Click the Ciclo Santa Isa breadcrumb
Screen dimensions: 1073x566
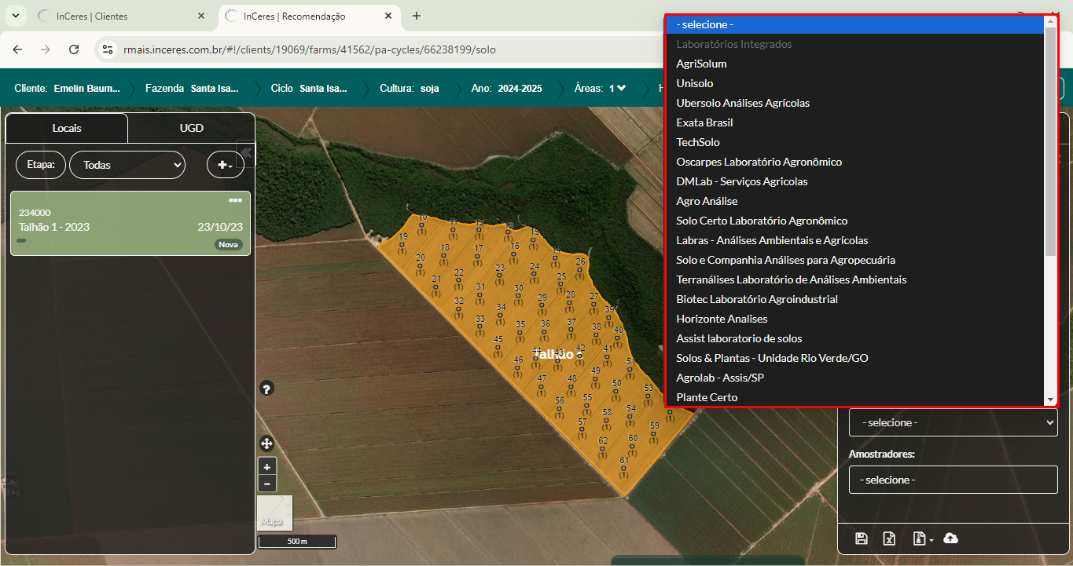(309, 88)
